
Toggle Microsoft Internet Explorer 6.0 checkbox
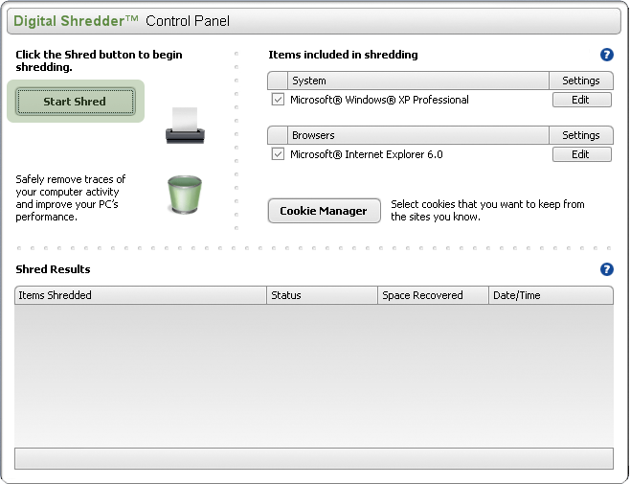[278, 154]
